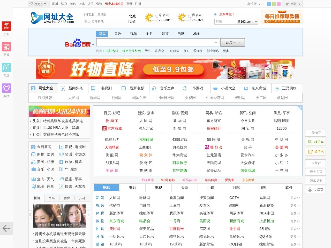Screen dimensions: 331x248
Task: Click the JD icon before 京东商城 link
Action: [x=104, y=128]
